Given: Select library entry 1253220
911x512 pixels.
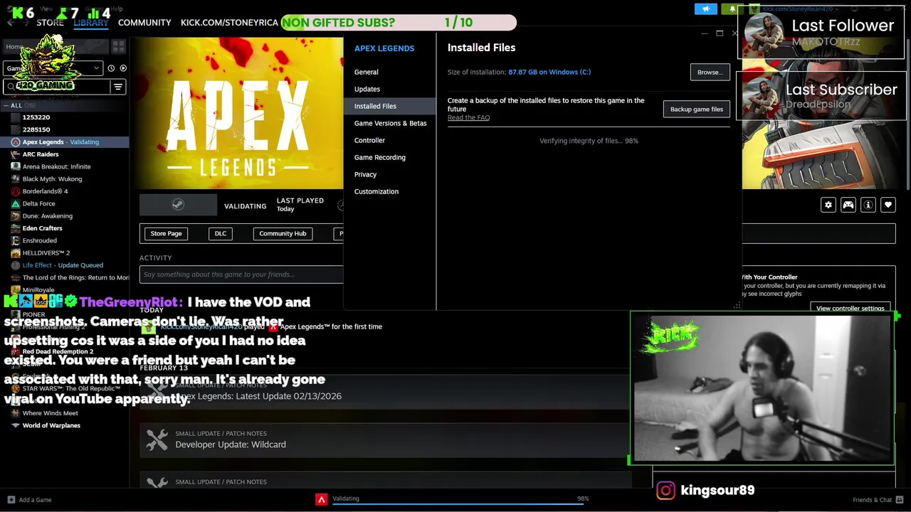Looking at the screenshot, I should pos(36,117).
